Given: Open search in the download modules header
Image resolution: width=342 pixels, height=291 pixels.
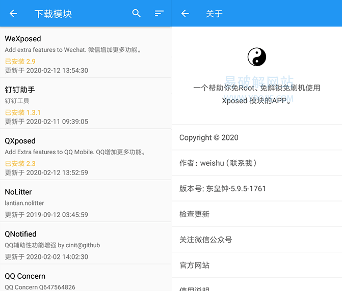Looking at the screenshot, I should click(136, 14).
